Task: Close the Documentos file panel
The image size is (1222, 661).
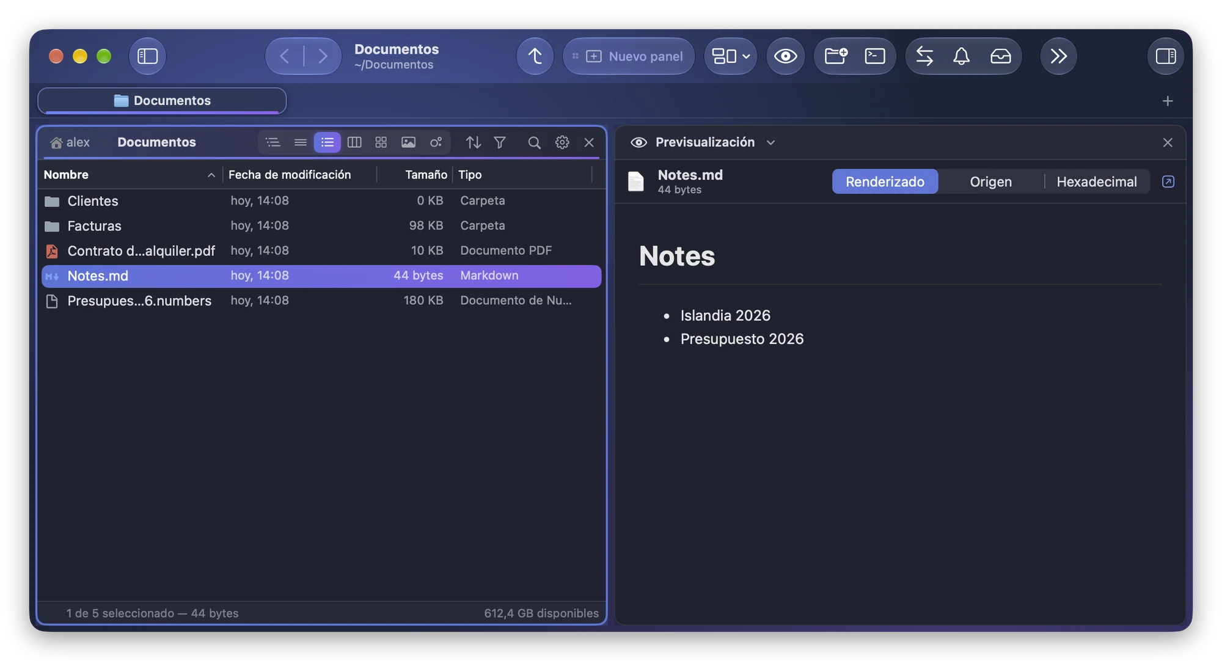Action: [589, 142]
